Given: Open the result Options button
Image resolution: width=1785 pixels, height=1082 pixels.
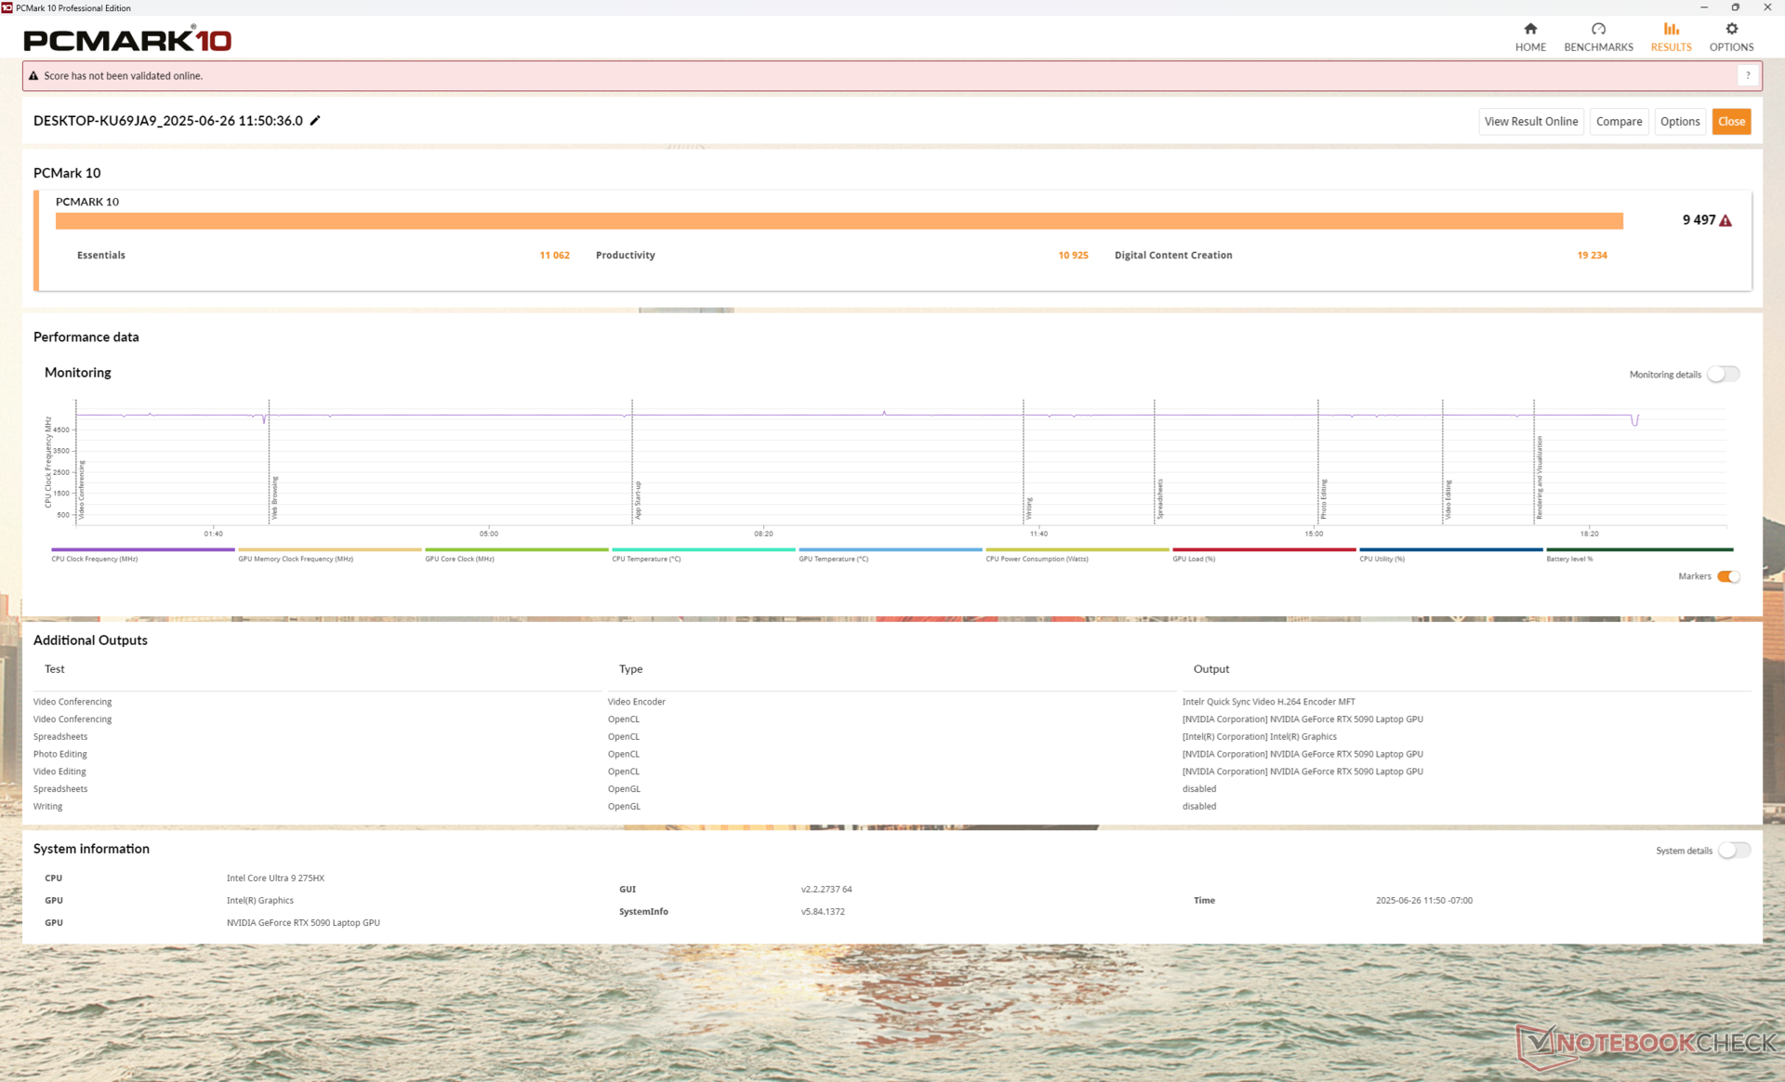Looking at the screenshot, I should (x=1679, y=122).
